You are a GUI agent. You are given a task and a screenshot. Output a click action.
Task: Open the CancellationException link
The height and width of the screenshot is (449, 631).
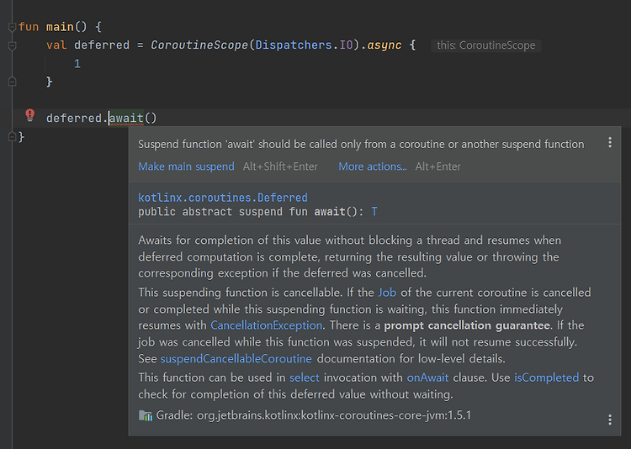pyautogui.click(x=267, y=325)
